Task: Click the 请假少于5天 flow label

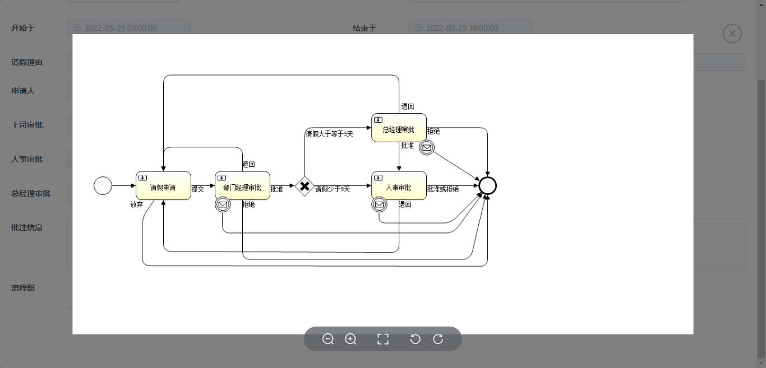Action: tap(333, 189)
